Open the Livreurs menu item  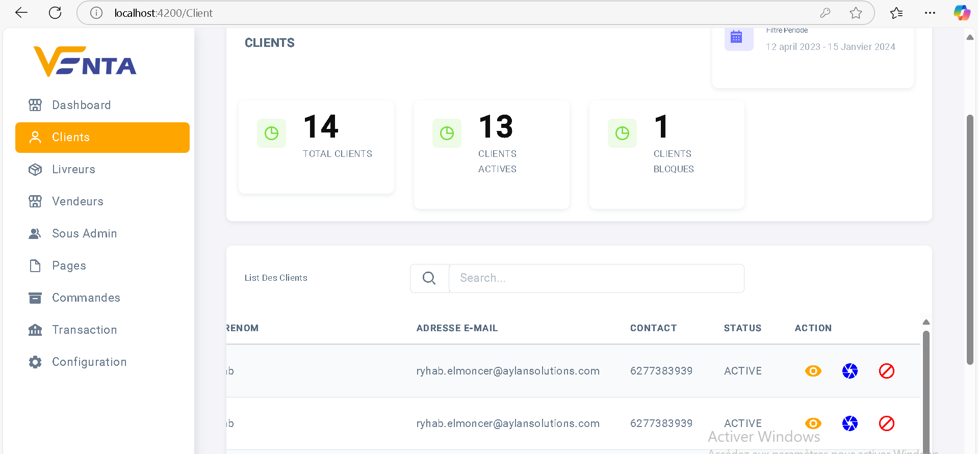click(102, 169)
